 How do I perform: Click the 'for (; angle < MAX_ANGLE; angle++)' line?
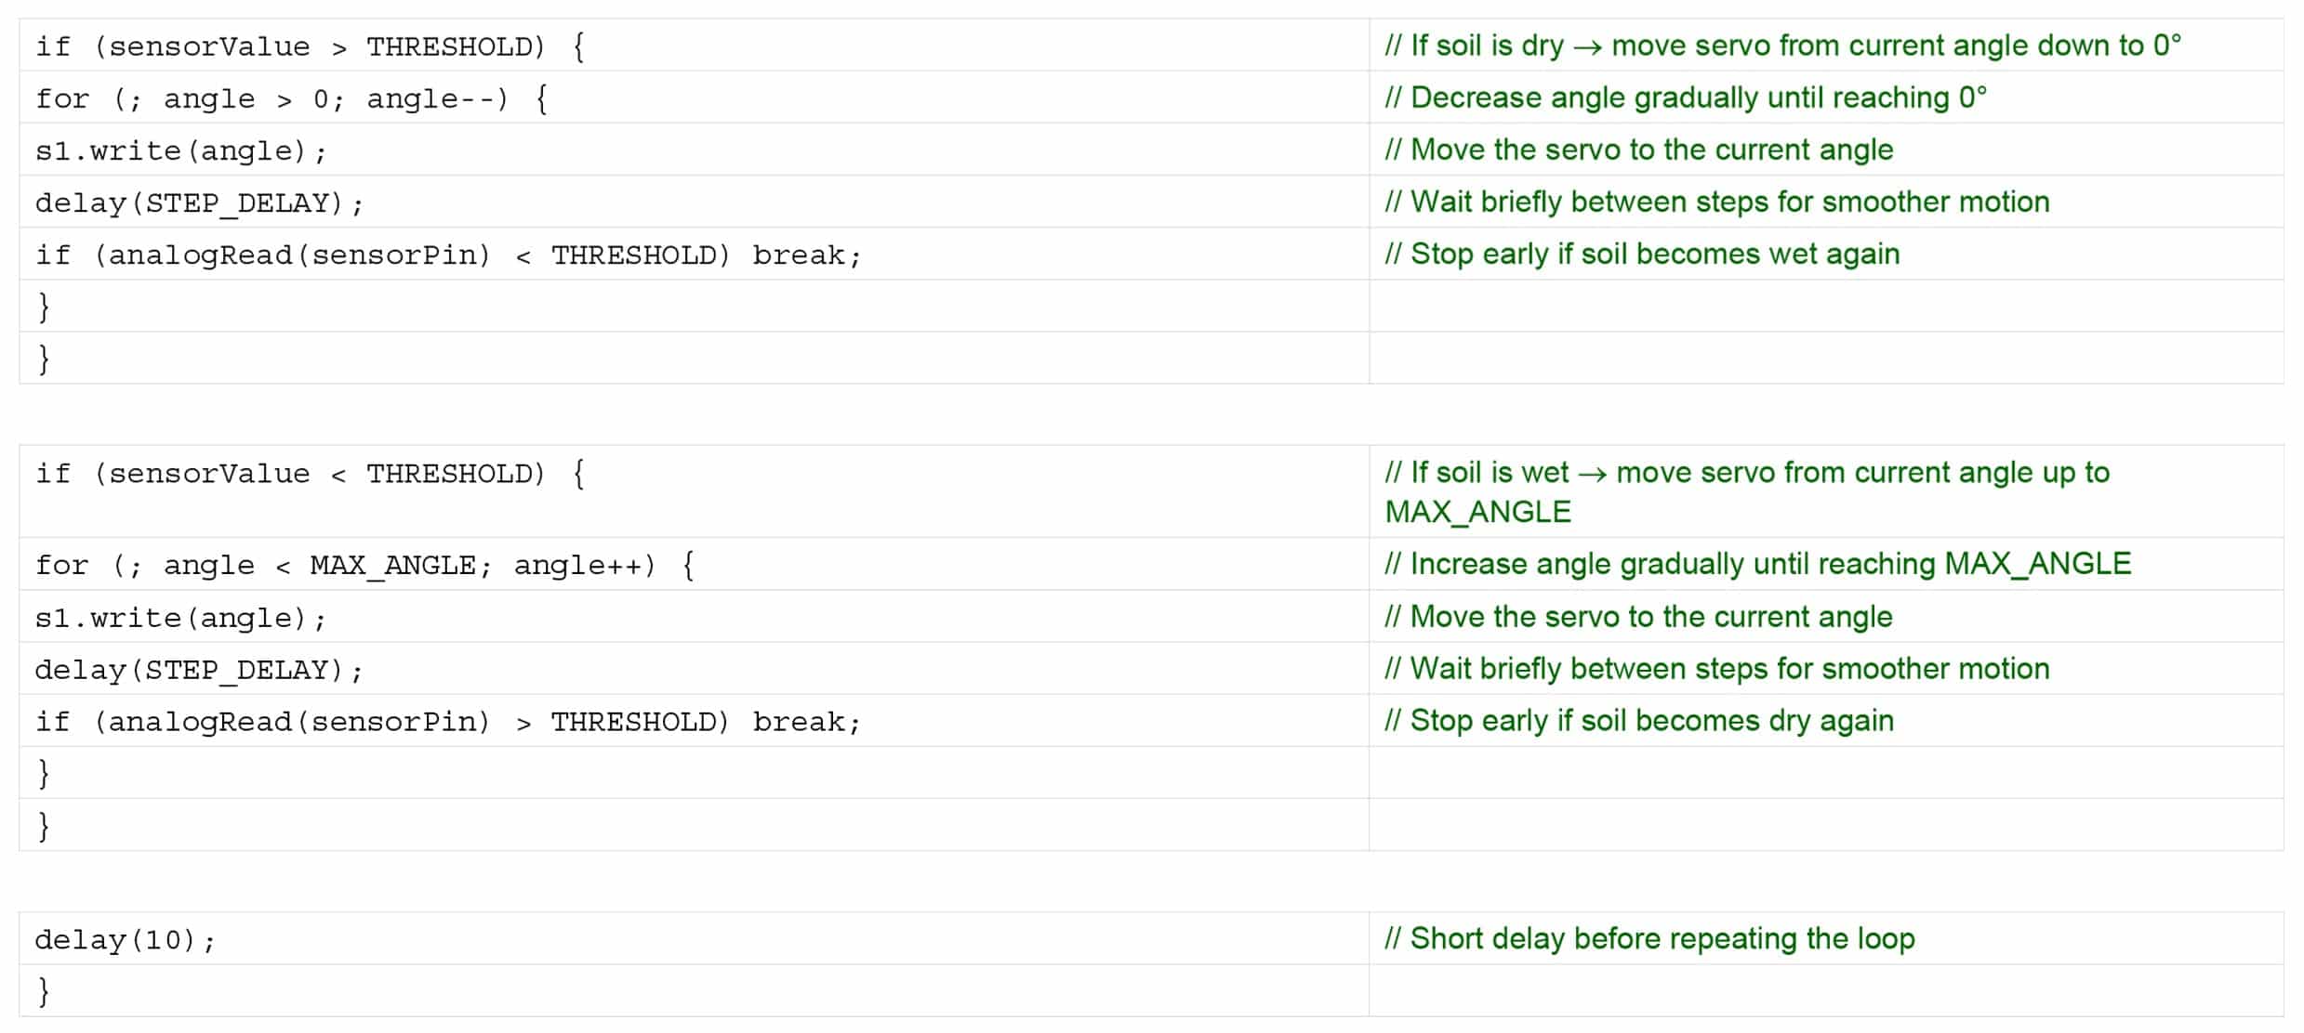coord(364,565)
